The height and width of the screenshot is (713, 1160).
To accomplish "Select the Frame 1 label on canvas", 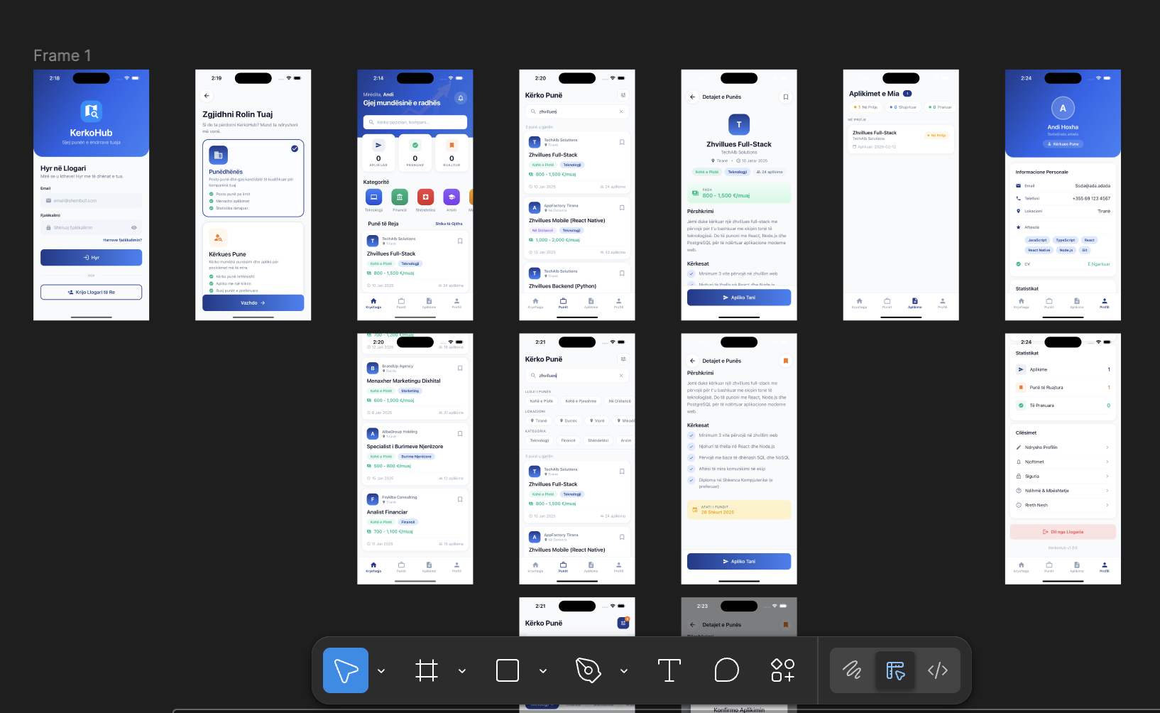I will click(62, 55).
